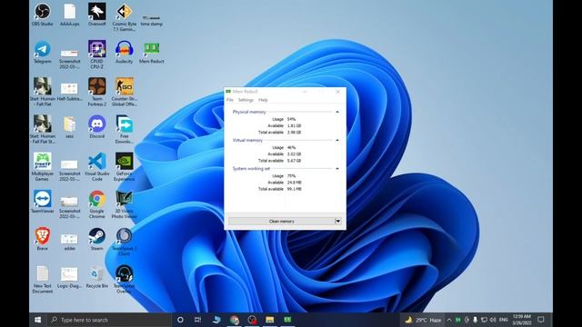Open the File menu in Mem Reduct
Viewport: 582px width, 327px height.
pos(230,100)
